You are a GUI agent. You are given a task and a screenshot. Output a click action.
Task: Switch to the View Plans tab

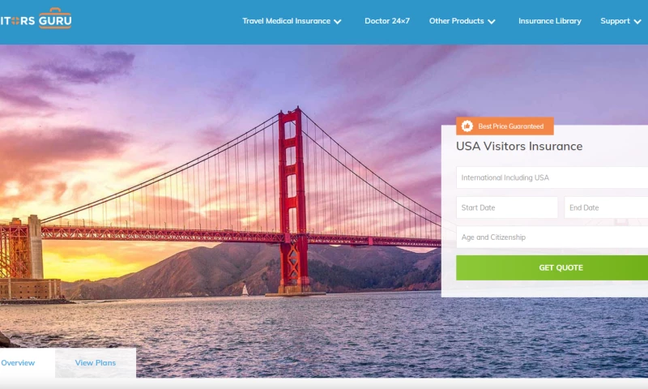pyautogui.click(x=96, y=363)
